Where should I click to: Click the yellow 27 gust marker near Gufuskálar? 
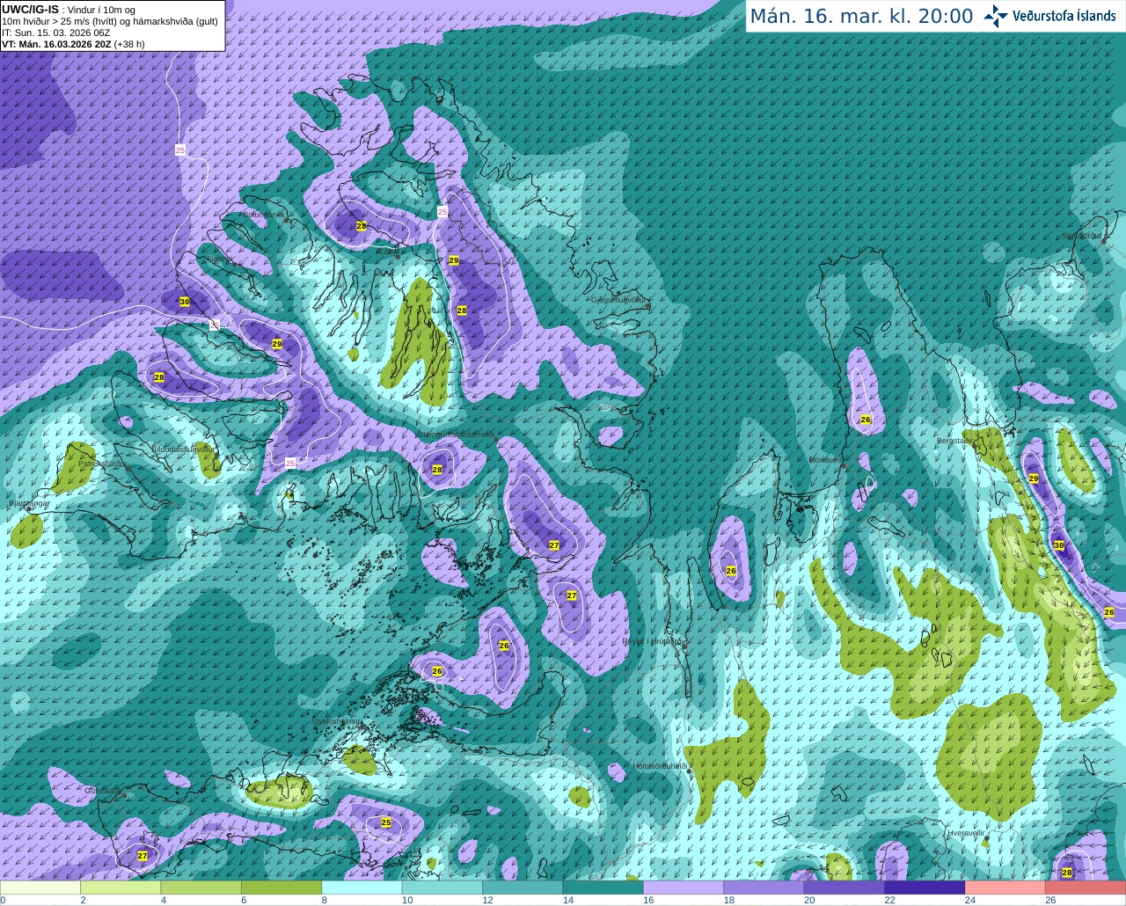click(x=143, y=856)
